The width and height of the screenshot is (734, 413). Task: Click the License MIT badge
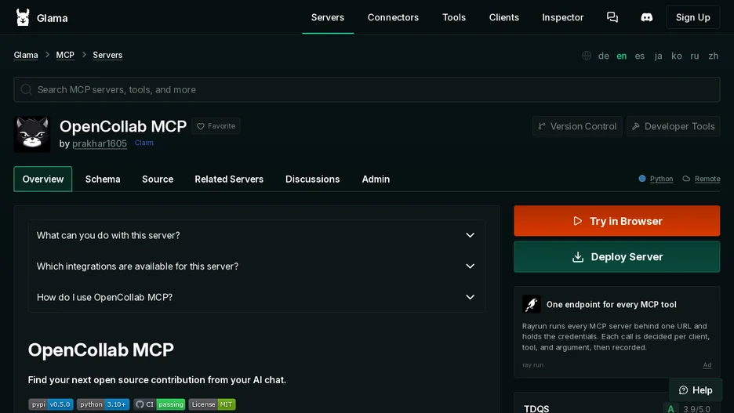click(212, 404)
